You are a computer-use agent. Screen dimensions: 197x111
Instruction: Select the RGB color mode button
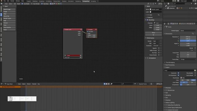[x=188, y=80]
